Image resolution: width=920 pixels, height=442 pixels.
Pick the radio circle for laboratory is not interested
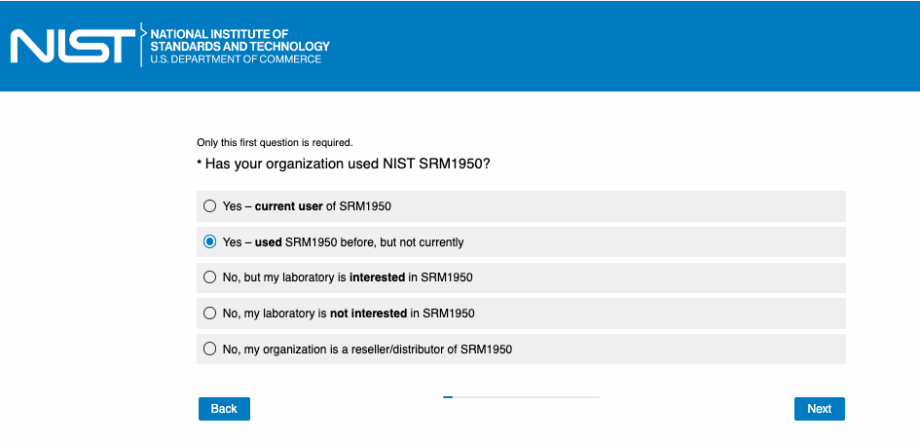click(209, 313)
